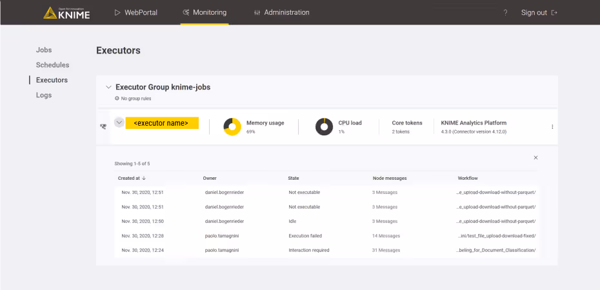Click the CPU load donut chart
This screenshot has width=600, height=290.
324,126
